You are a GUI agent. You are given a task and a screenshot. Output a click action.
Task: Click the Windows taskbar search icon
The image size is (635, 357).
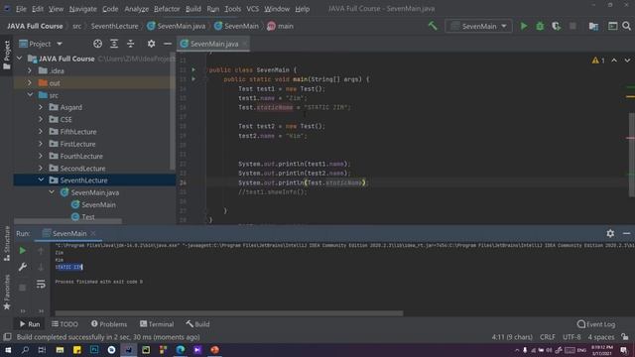pos(25,350)
